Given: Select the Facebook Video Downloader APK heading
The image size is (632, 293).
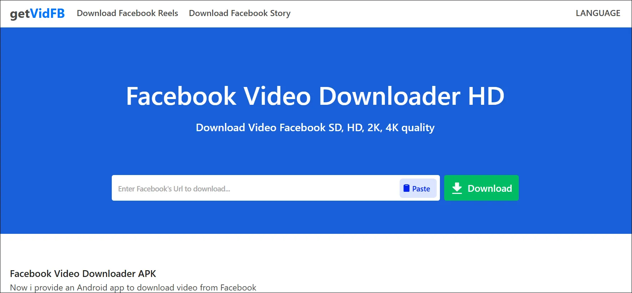Looking at the screenshot, I should [83, 274].
